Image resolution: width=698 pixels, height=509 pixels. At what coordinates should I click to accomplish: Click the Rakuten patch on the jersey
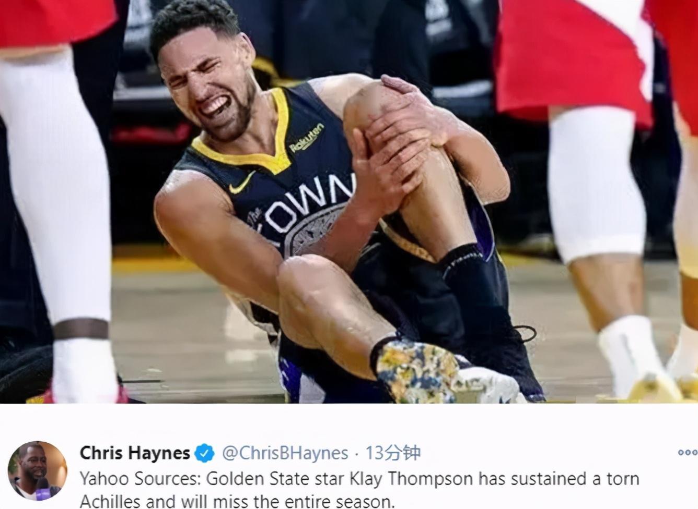pyautogui.click(x=307, y=138)
